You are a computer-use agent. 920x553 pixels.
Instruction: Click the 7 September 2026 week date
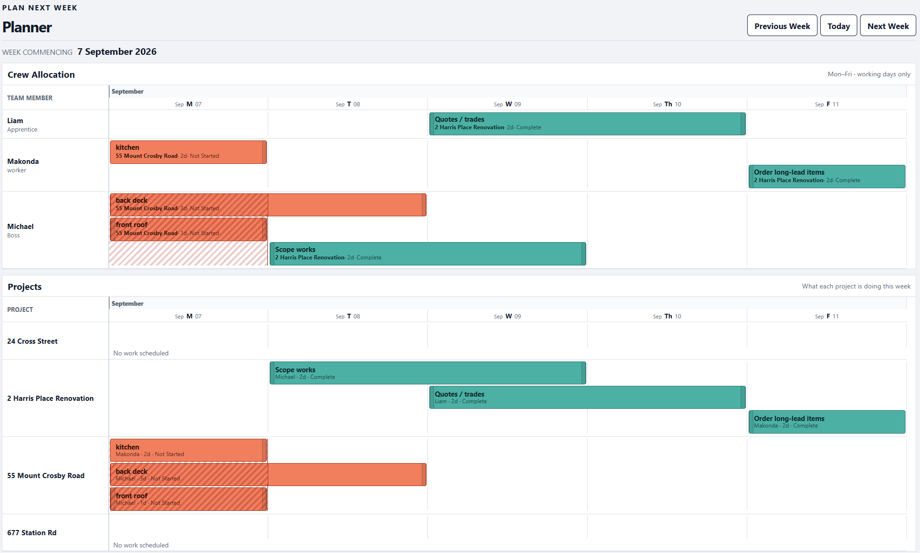pos(117,52)
